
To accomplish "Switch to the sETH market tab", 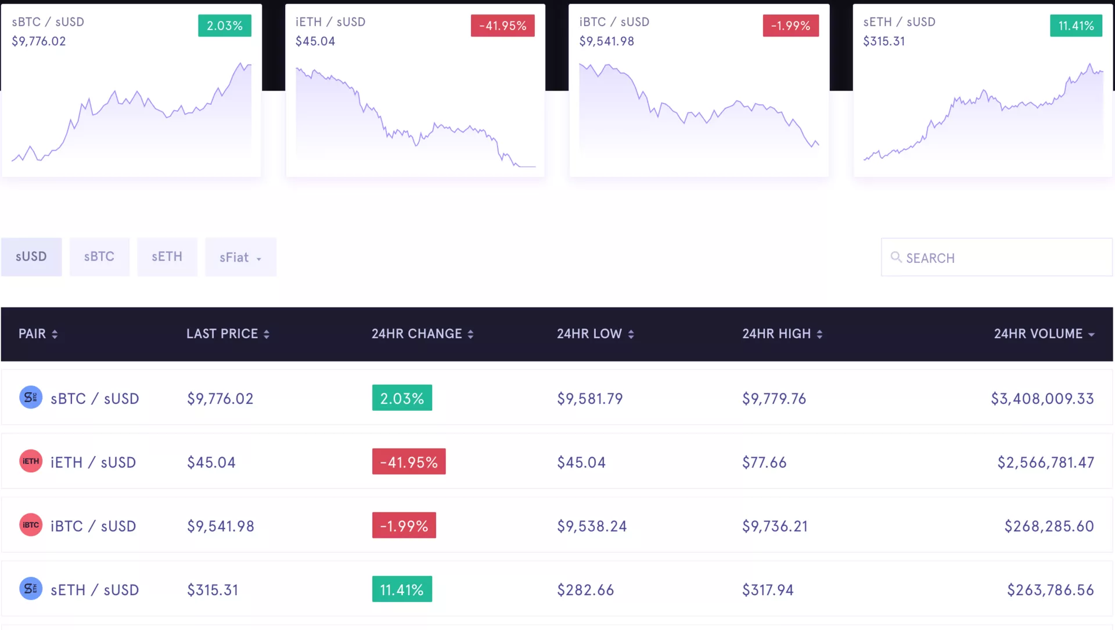I will [x=167, y=257].
